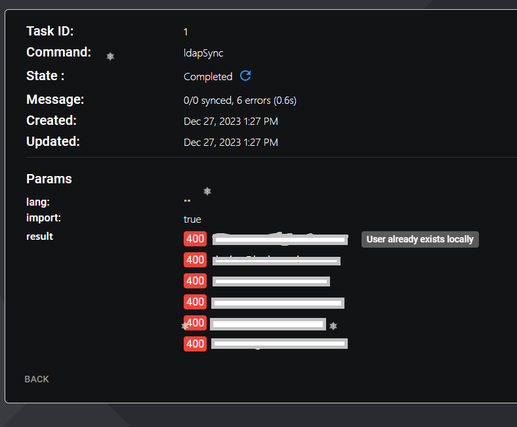Image resolution: width=517 pixels, height=427 pixels.
Task: Click the Params section heading
Action: (49, 179)
